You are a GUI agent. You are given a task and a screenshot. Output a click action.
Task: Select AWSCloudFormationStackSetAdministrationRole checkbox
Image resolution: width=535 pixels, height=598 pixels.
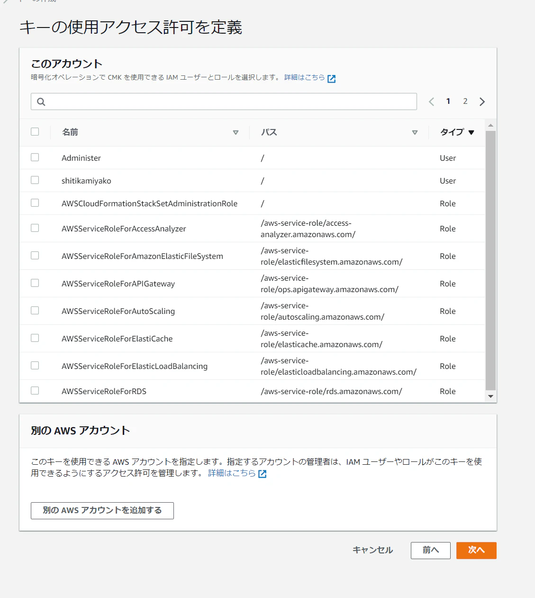[x=35, y=203]
